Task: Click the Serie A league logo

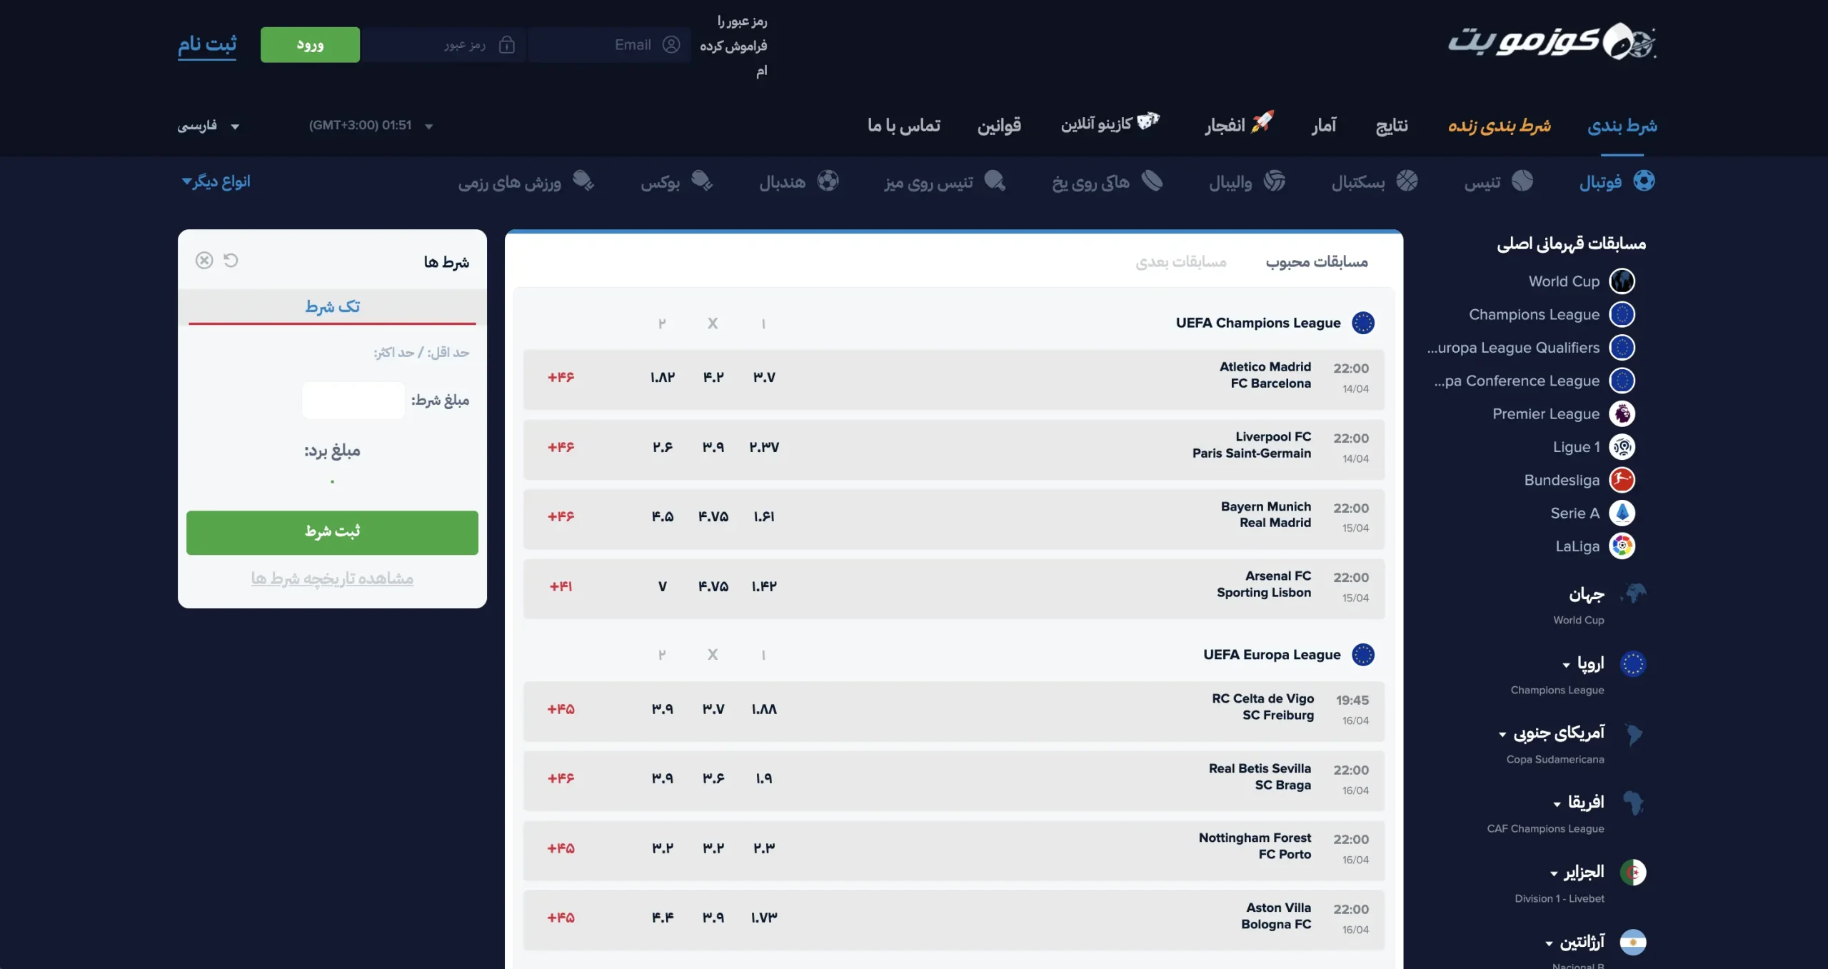Action: click(x=1622, y=513)
